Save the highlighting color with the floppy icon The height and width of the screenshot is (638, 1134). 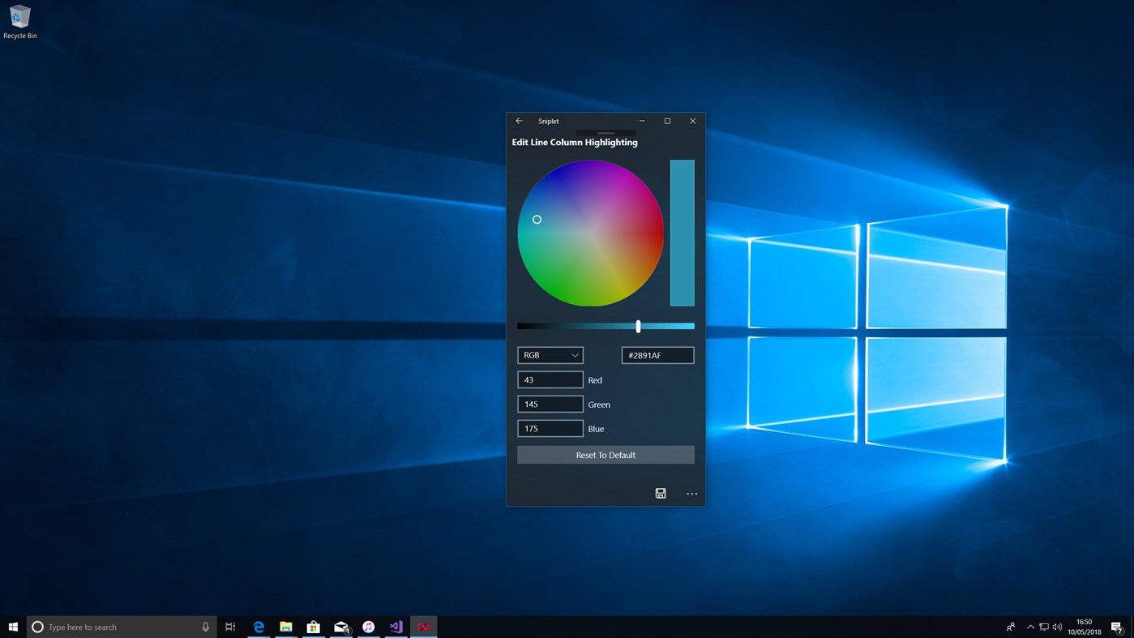(x=661, y=493)
